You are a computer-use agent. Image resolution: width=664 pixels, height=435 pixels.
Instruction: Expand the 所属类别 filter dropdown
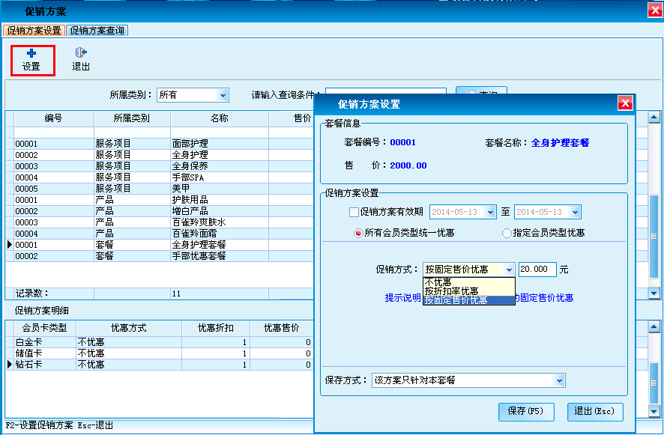223,95
